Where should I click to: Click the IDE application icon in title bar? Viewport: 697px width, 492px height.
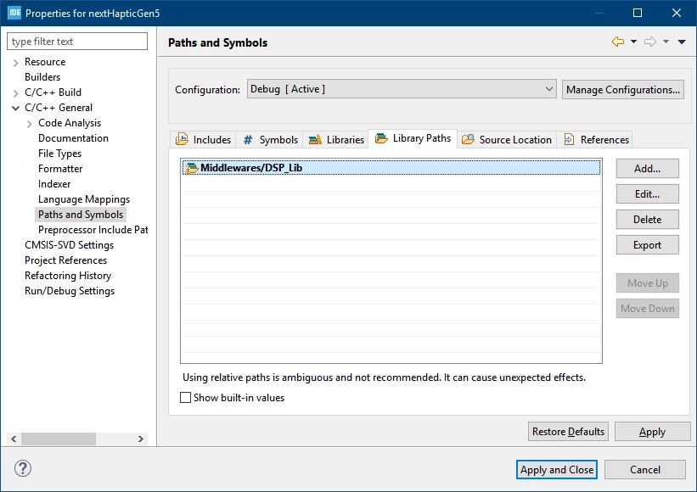14,13
